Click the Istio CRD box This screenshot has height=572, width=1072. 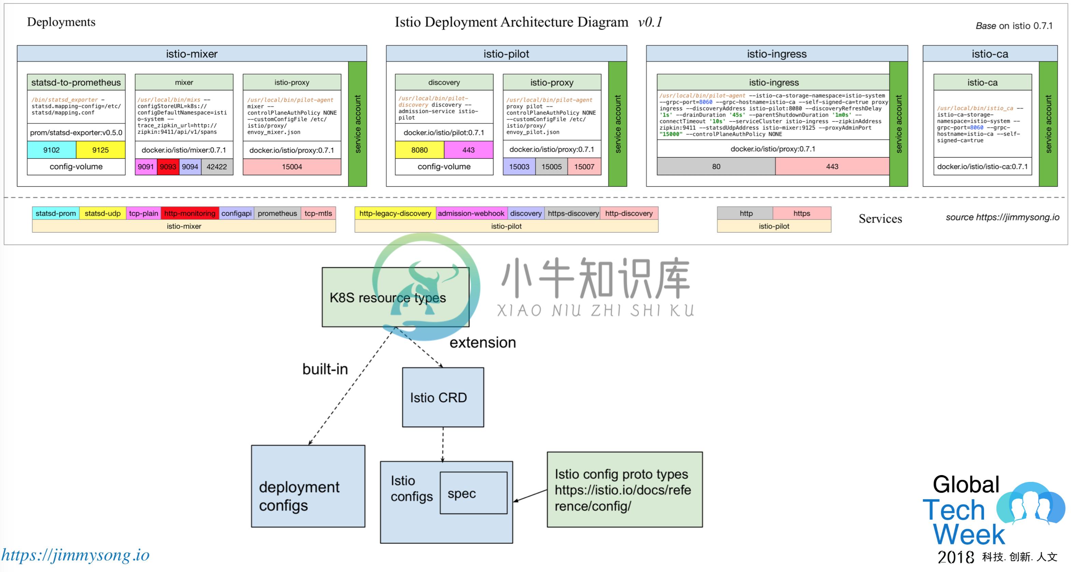443,397
